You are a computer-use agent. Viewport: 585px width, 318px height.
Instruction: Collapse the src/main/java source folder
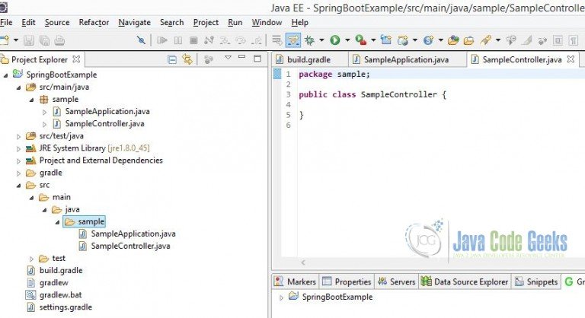(18, 87)
